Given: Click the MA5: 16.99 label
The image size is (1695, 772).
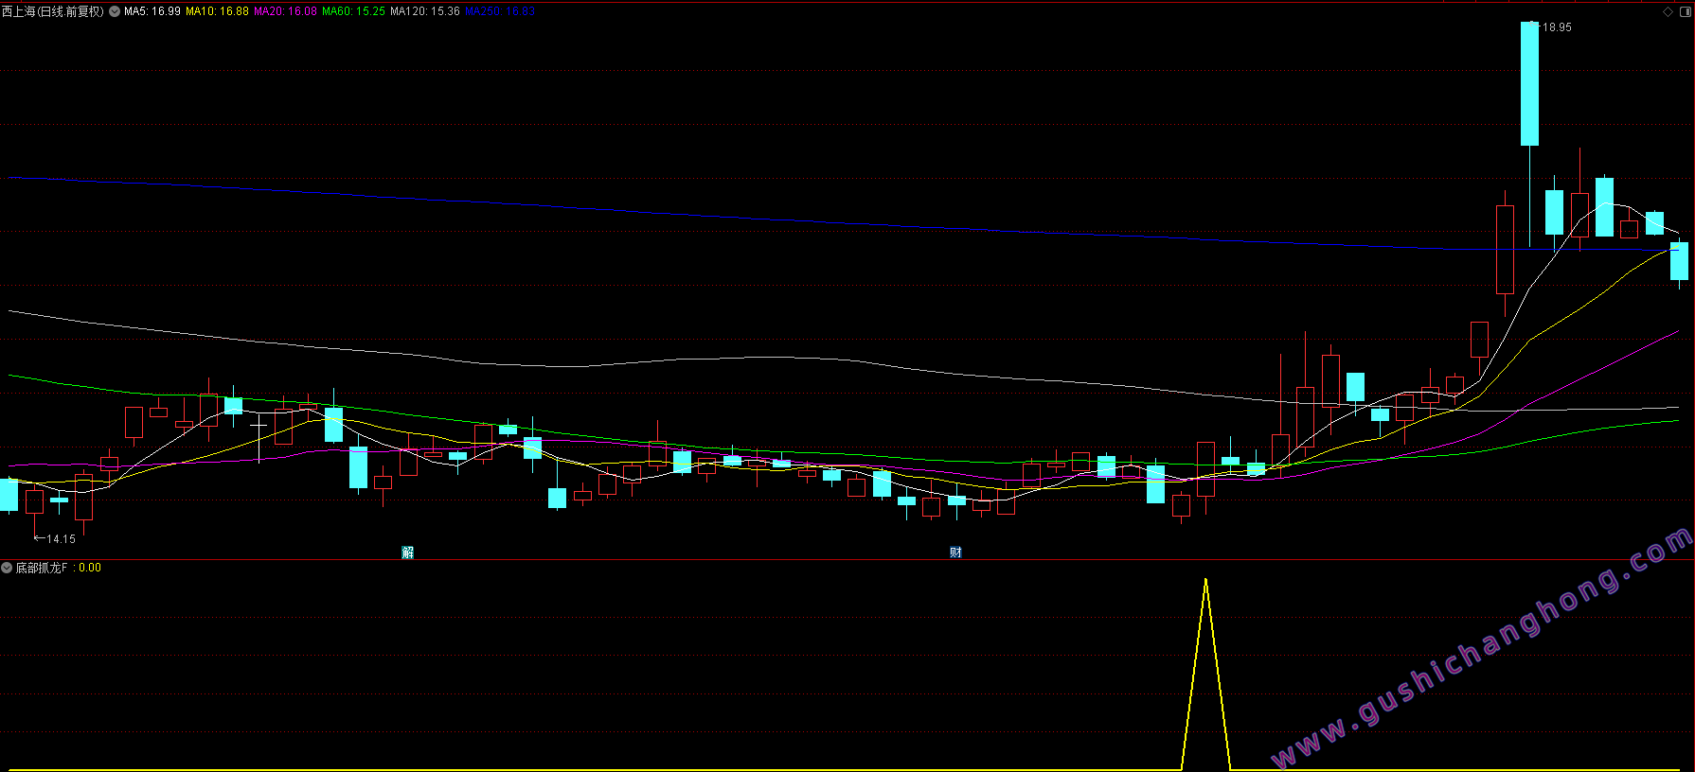Looking at the screenshot, I should coord(152,11).
